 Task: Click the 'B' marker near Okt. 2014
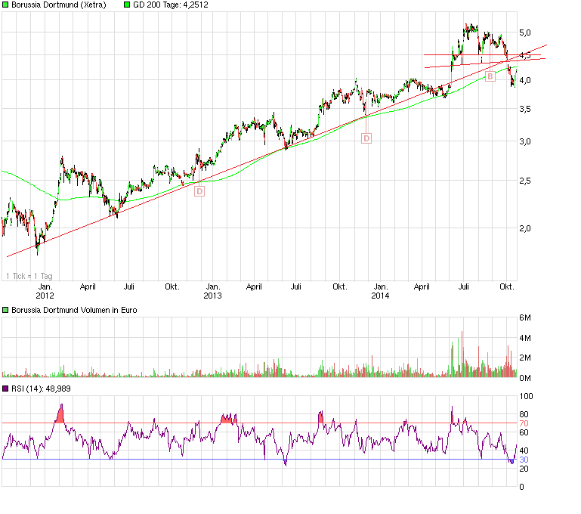(490, 76)
